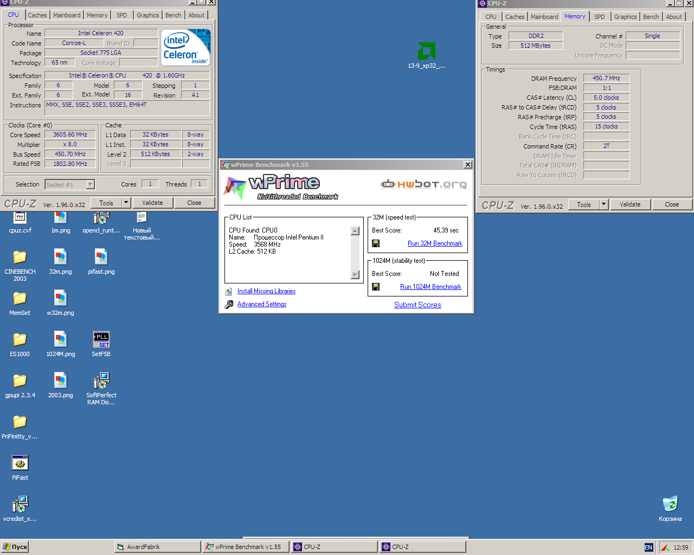The height and width of the screenshot is (555, 694).
Task: Switch to AwardFabrik taskbar item
Action: (158, 547)
